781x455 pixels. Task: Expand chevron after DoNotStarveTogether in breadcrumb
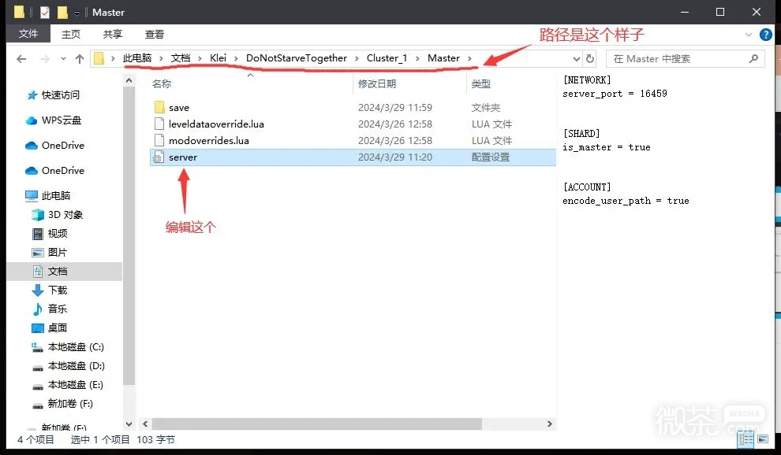357,59
